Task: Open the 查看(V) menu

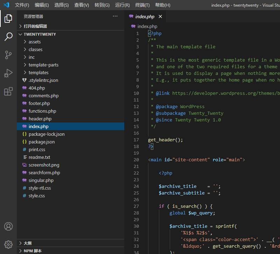Action: point(82,5)
